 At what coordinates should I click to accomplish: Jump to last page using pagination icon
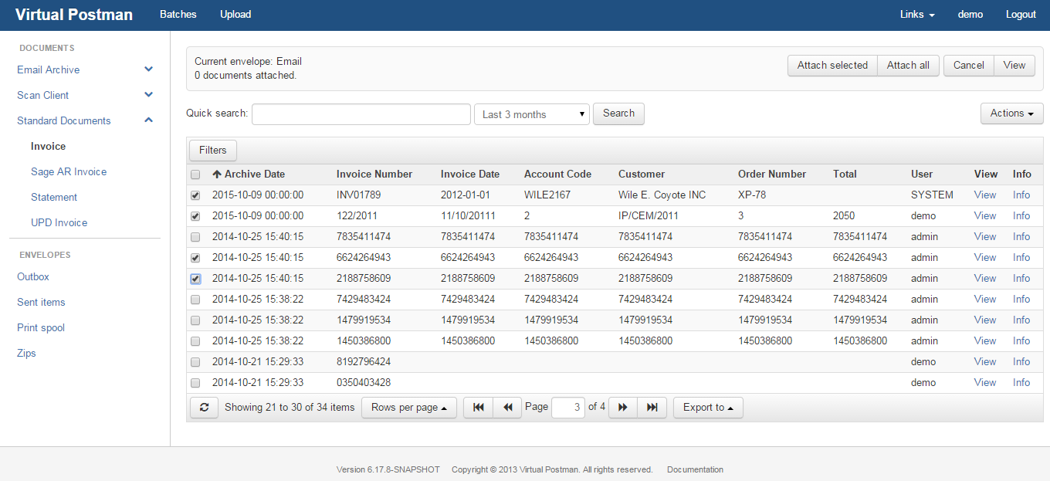tap(652, 408)
